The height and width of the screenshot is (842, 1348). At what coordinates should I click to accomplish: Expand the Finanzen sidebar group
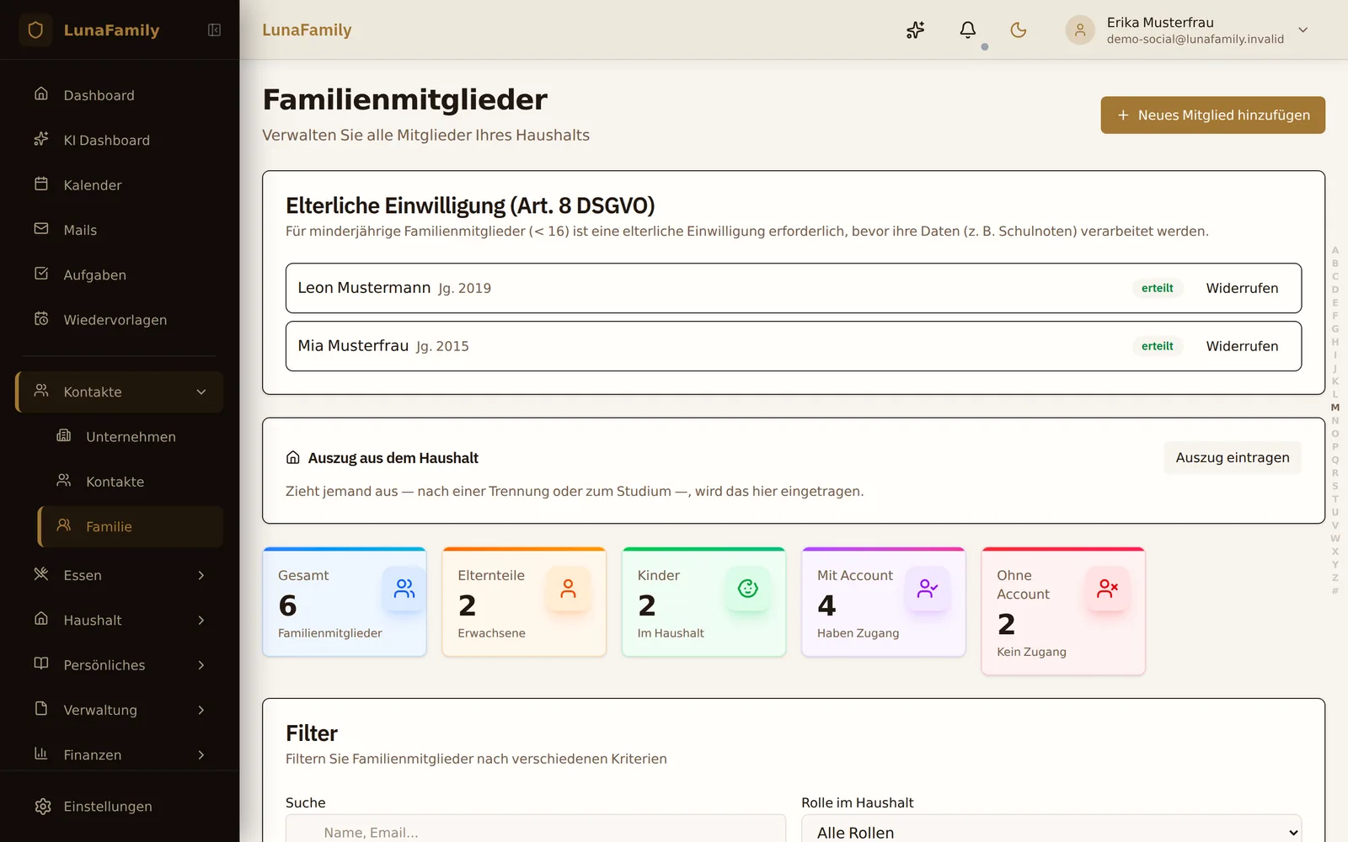pyautogui.click(x=120, y=755)
